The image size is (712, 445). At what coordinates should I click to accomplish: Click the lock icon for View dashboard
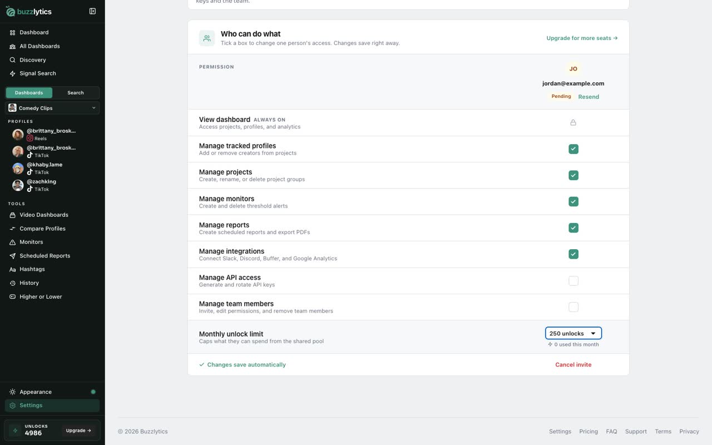click(x=573, y=122)
